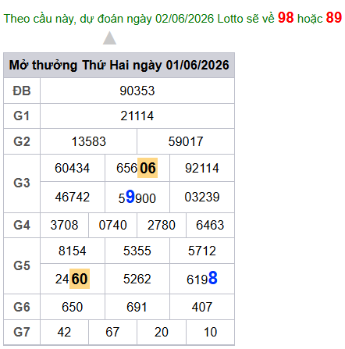Screen dimensions: 345x349
Task: Click the G5 number 5262
Action: (137, 280)
